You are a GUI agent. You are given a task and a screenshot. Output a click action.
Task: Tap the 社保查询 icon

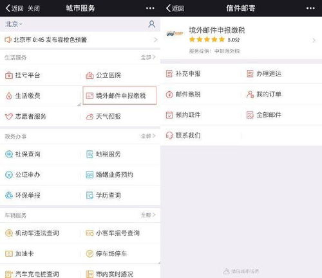pyautogui.click(x=9, y=154)
